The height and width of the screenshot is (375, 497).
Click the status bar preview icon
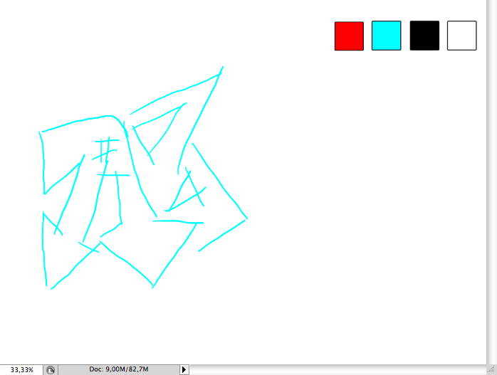[x=51, y=369]
